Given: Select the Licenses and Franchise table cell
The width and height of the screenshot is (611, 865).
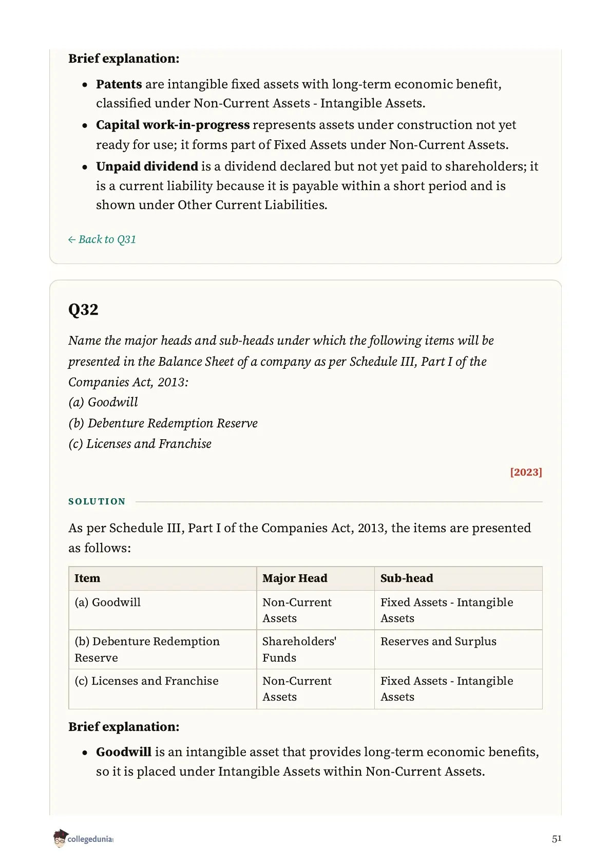Looking at the screenshot, I should 163,689.
